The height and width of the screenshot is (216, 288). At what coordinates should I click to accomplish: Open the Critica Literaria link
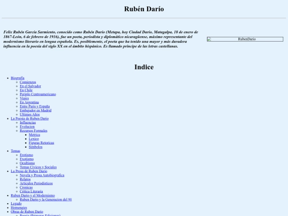(x=31, y=191)
